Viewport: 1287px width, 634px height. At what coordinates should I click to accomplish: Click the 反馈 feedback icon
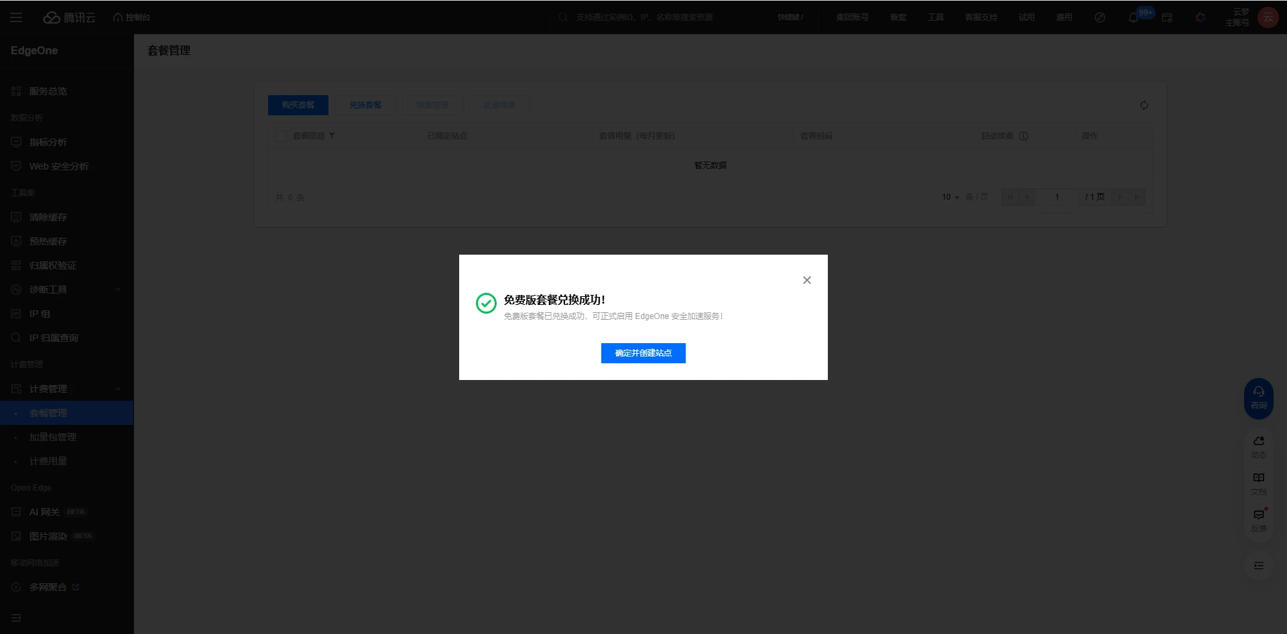click(x=1258, y=519)
